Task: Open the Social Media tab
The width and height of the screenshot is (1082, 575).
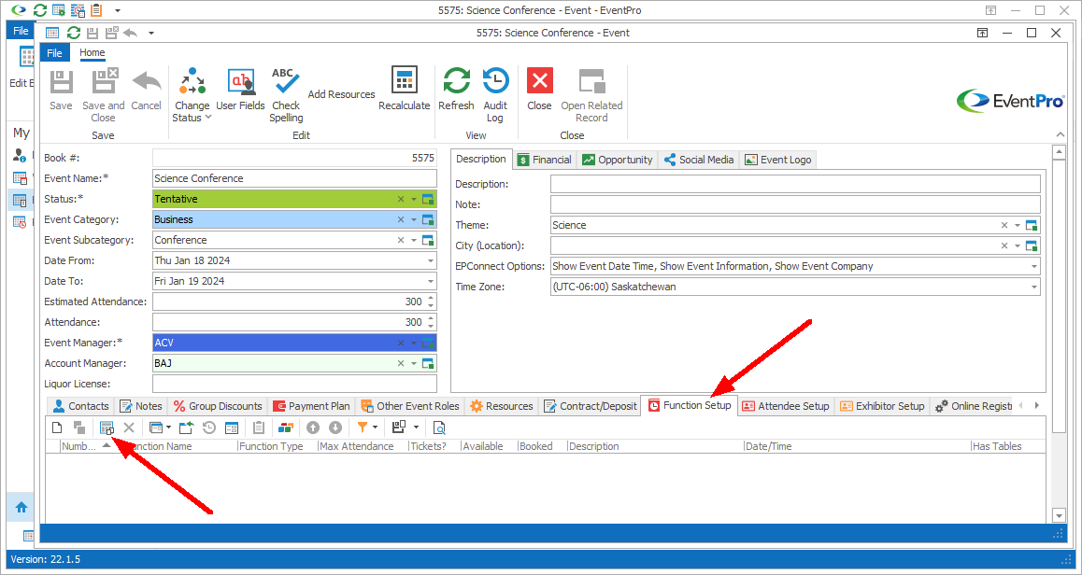Action: pos(698,160)
